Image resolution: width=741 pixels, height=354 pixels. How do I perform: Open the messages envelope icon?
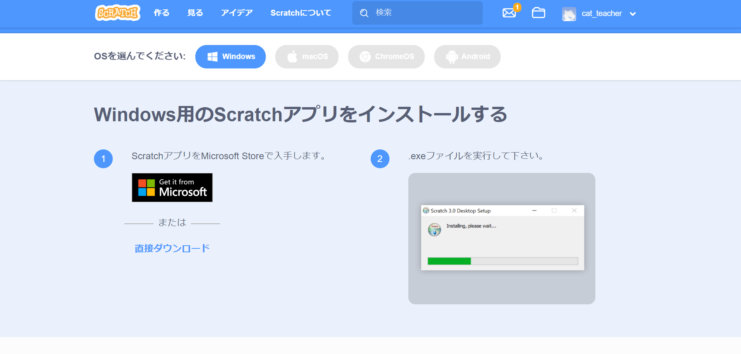[x=509, y=13]
